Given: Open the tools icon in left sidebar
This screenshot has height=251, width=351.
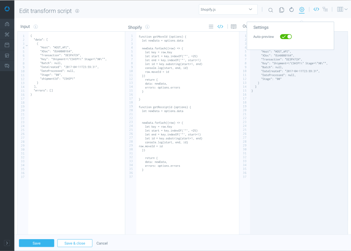Looking at the screenshot, I should coord(7,34).
